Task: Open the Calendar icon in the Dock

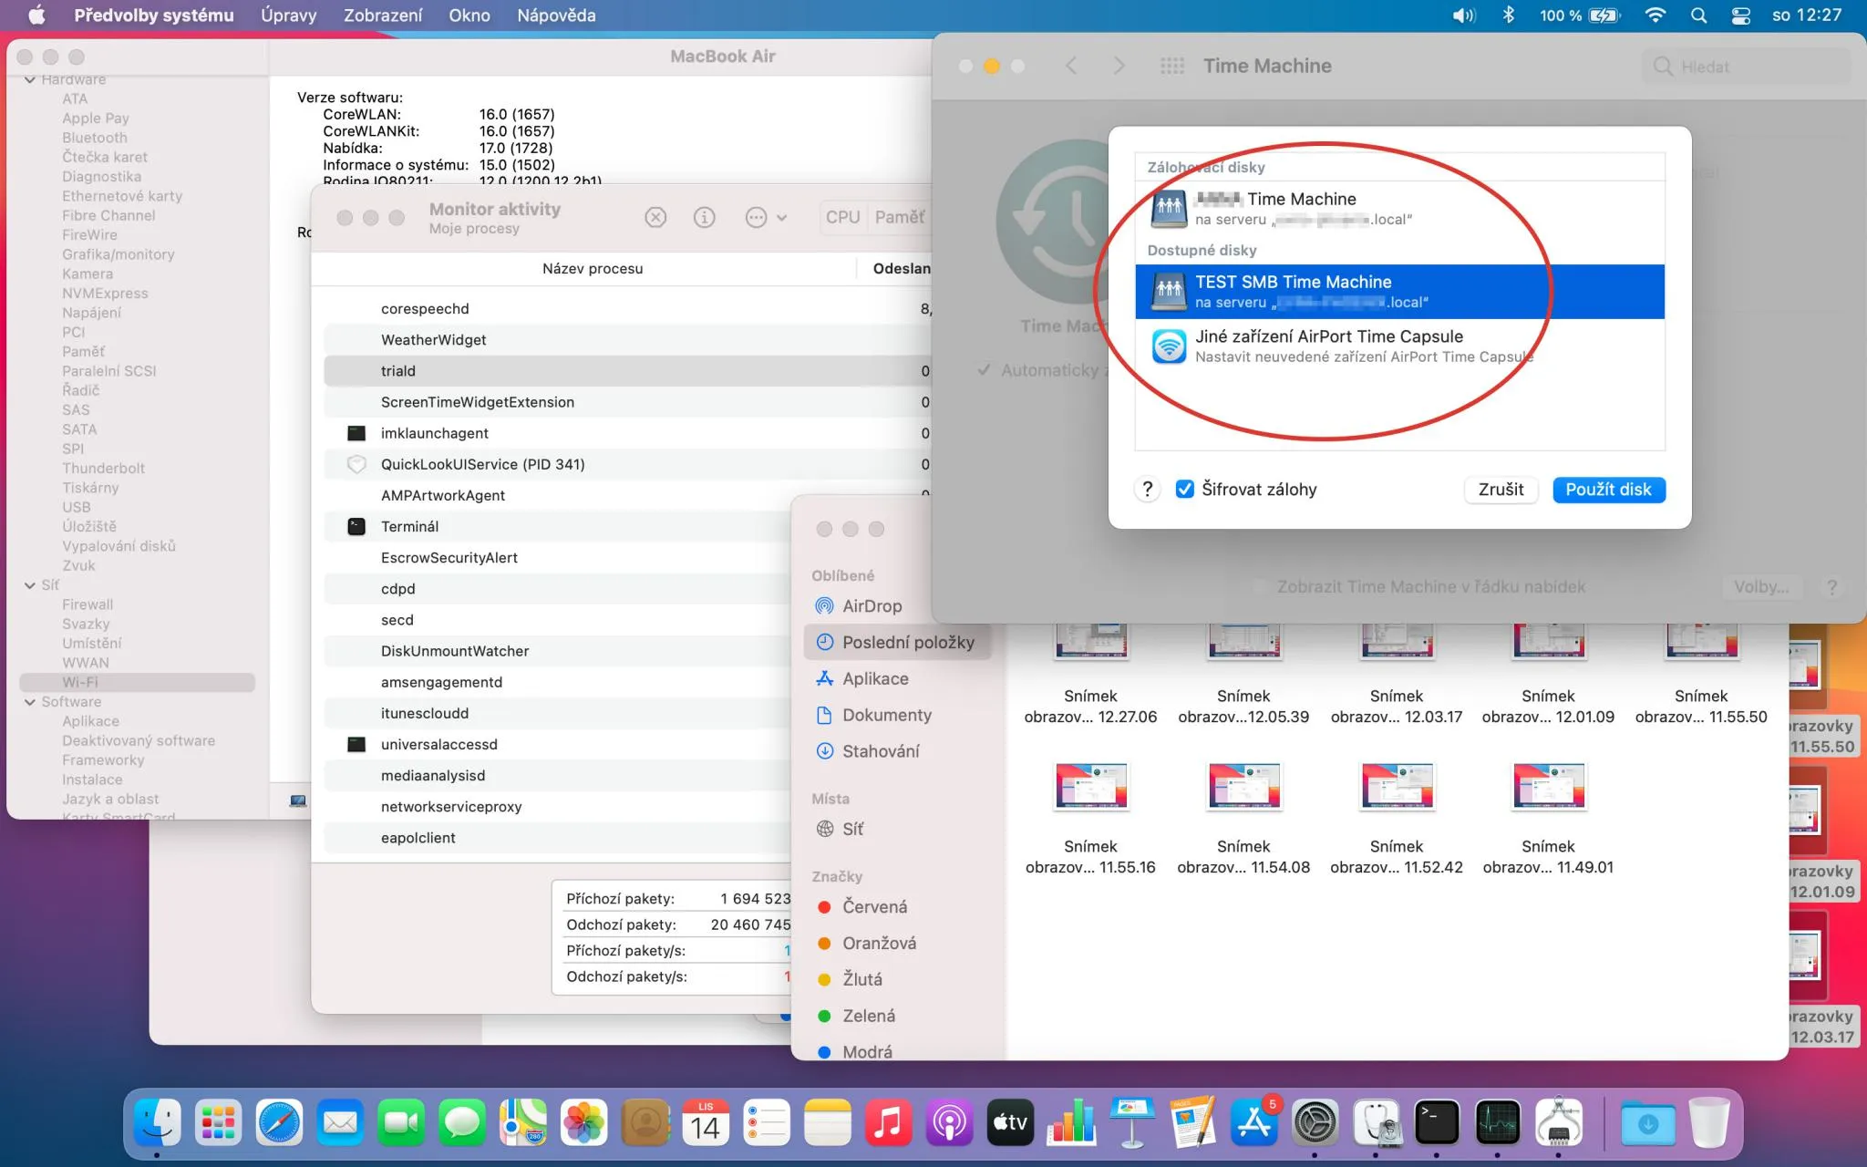Action: click(x=706, y=1122)
